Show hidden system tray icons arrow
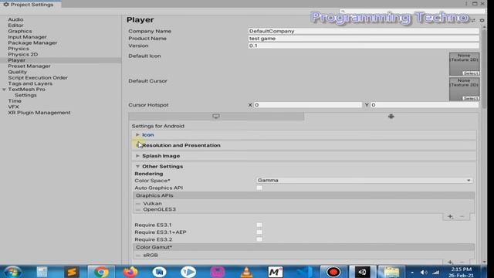Viewport: 494px width, 278px height. tap(412, 273)
